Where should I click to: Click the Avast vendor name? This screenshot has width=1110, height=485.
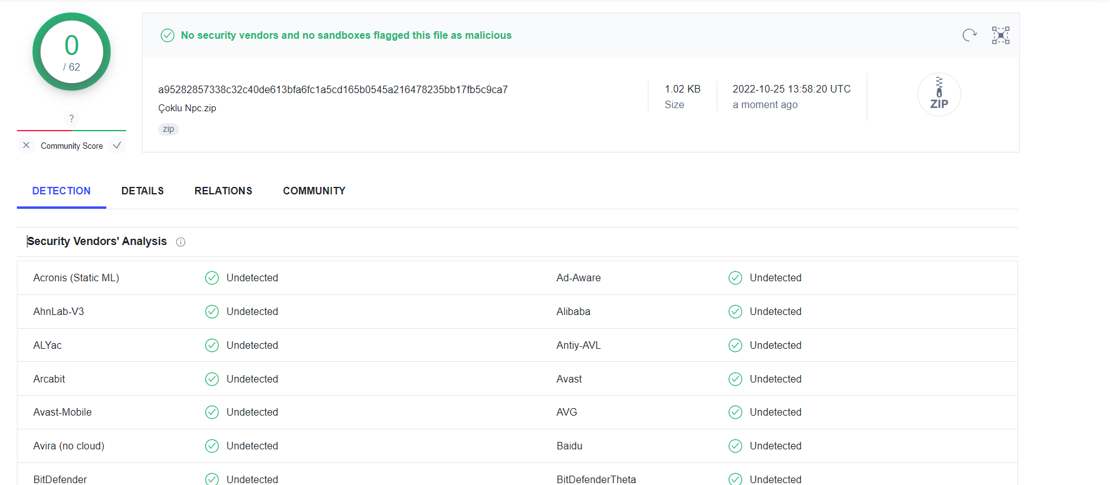coord(569,379)
